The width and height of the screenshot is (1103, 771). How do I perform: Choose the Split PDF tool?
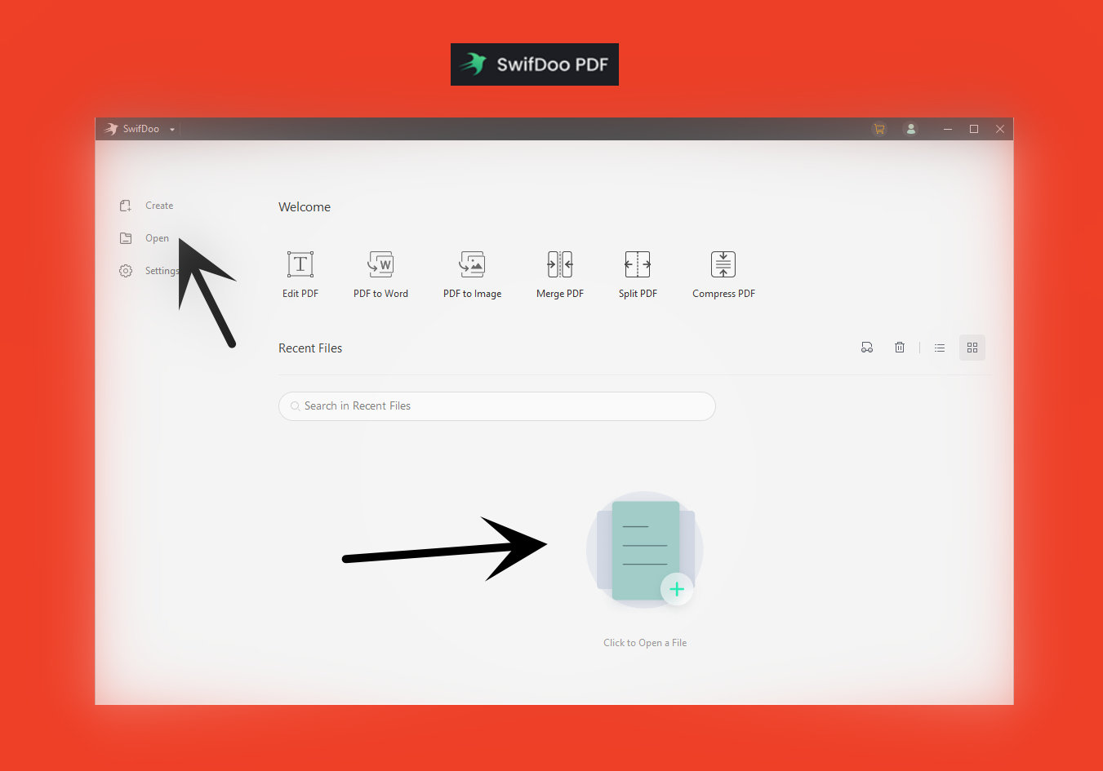pyautogui.click(x=638, y=275)
